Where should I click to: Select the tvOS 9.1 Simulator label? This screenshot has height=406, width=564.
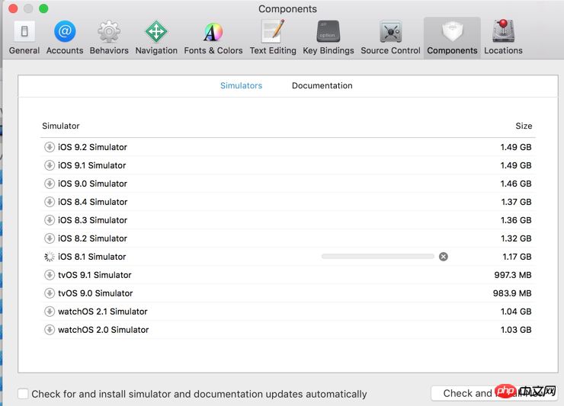click(x=95, y=275)
